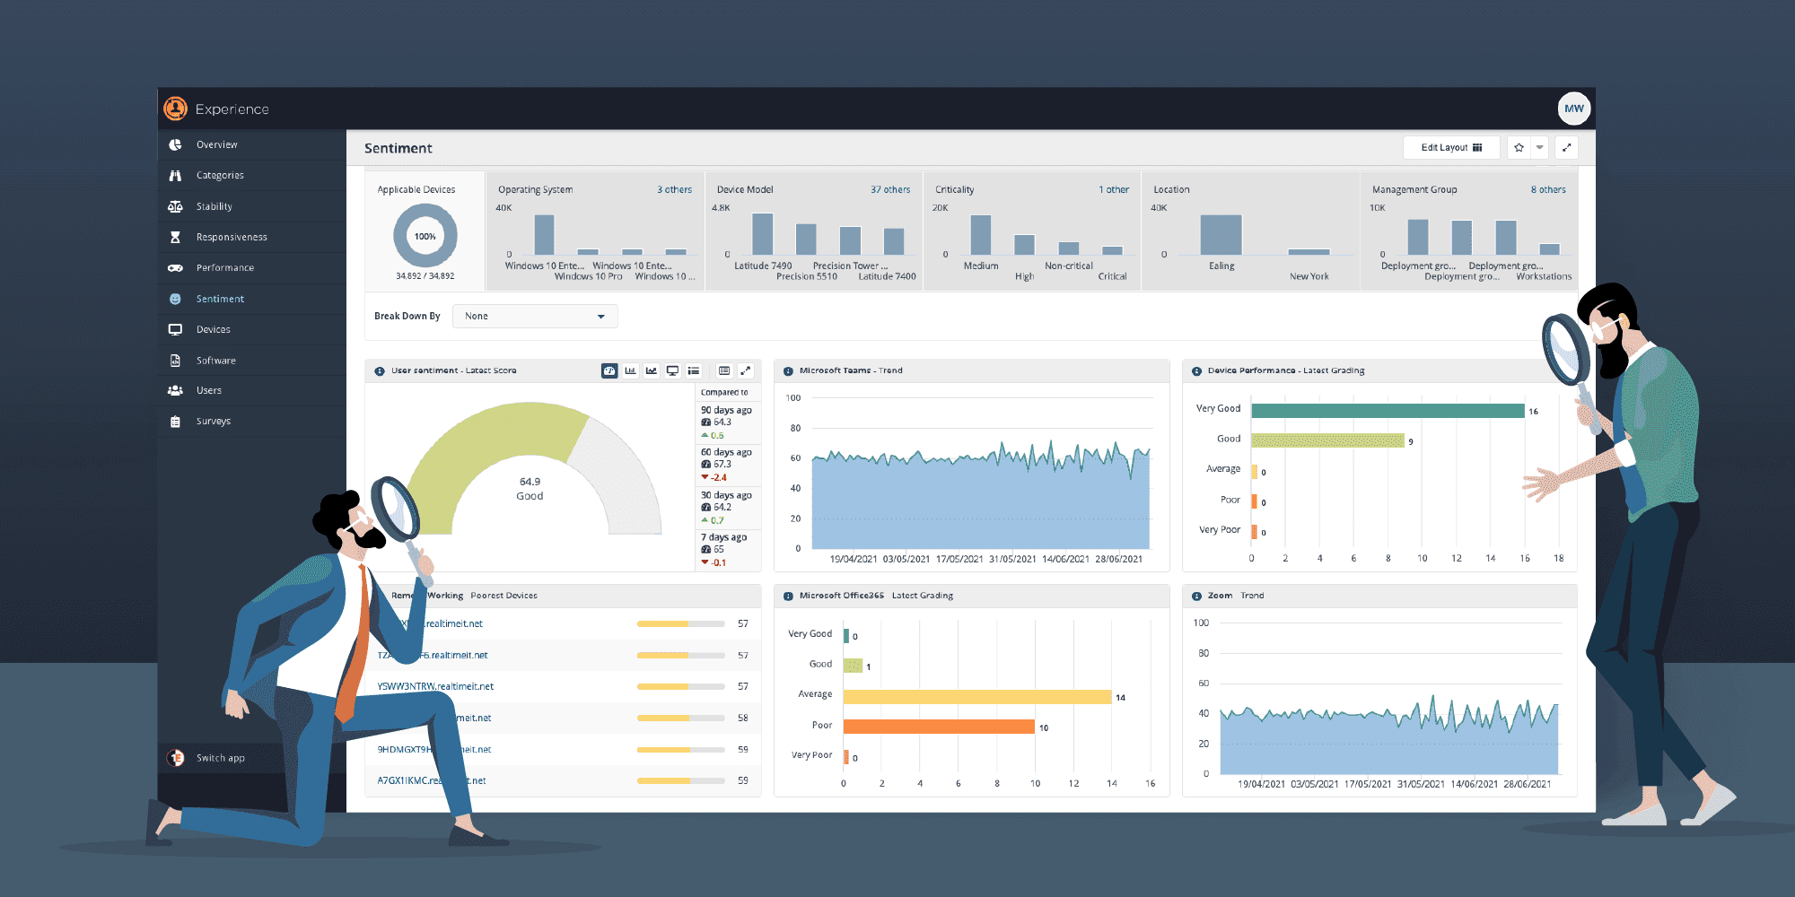This screenshot has width=1795, height=897.
Task: Show the 37 others in Device Model
Action: (x=890, y=189)
